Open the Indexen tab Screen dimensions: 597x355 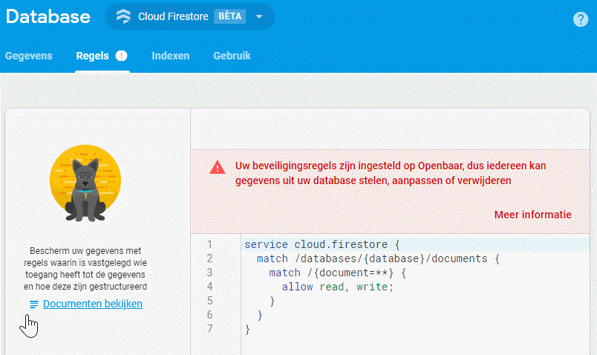[x=170, y=56]
